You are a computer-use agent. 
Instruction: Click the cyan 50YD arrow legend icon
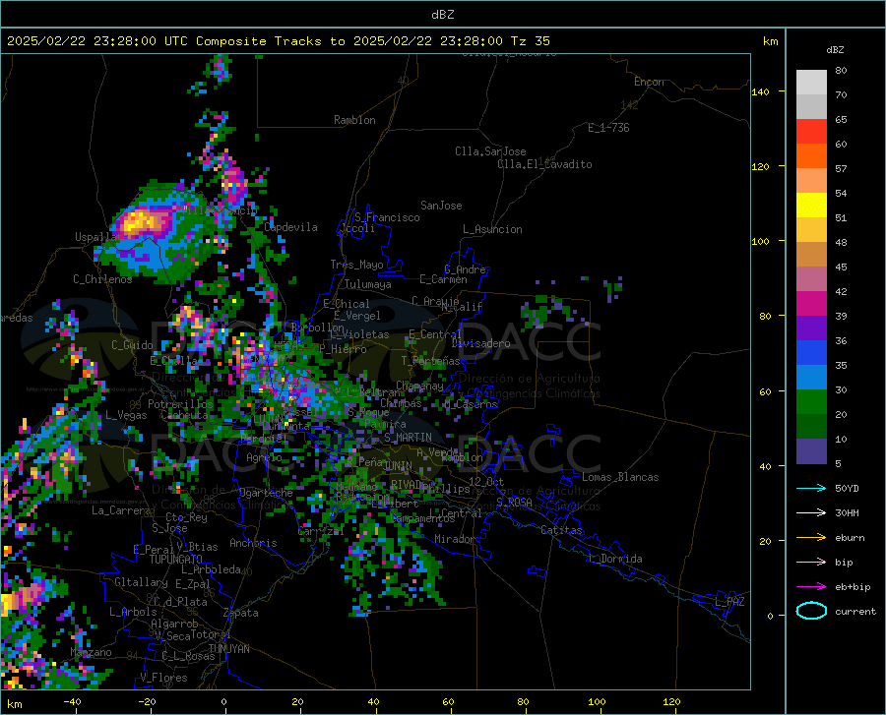click(811, 488)
